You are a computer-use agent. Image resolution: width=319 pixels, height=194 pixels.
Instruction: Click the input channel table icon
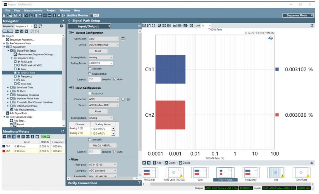pos(128,99)
